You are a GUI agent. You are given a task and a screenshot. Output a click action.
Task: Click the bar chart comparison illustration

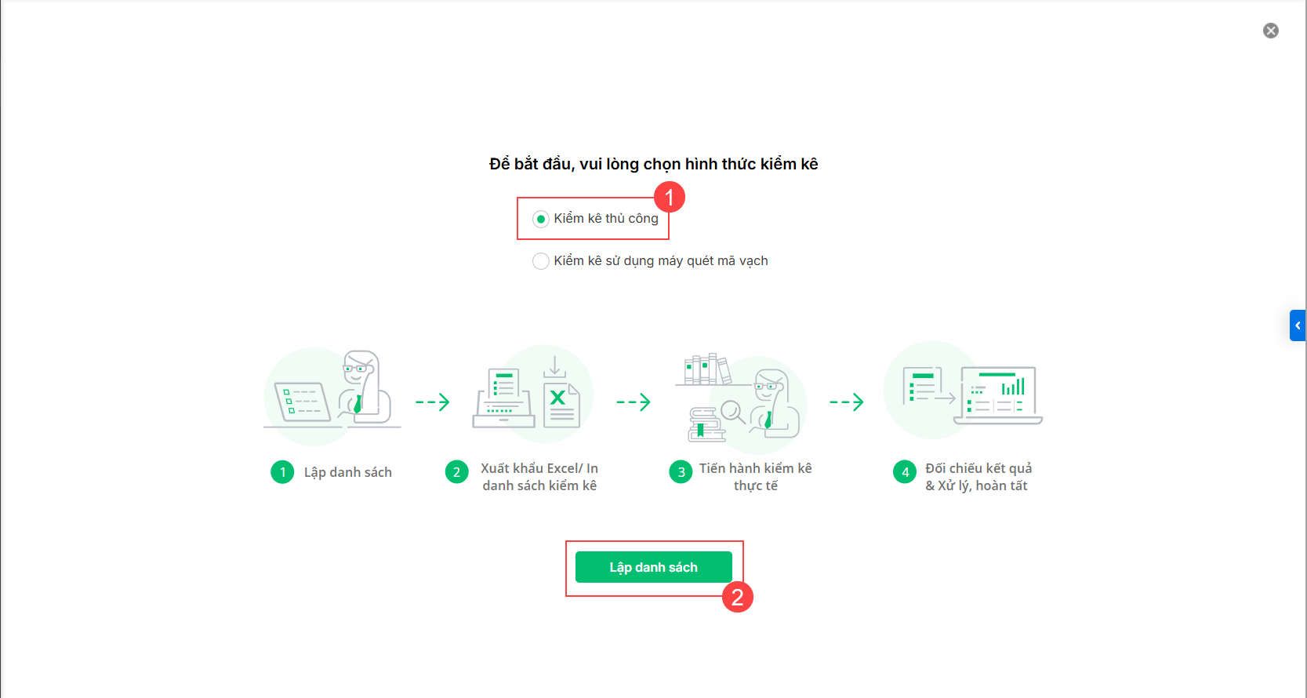(x=964, y=391)
